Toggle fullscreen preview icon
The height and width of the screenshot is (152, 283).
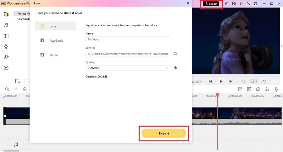click(x=274, y=81)
